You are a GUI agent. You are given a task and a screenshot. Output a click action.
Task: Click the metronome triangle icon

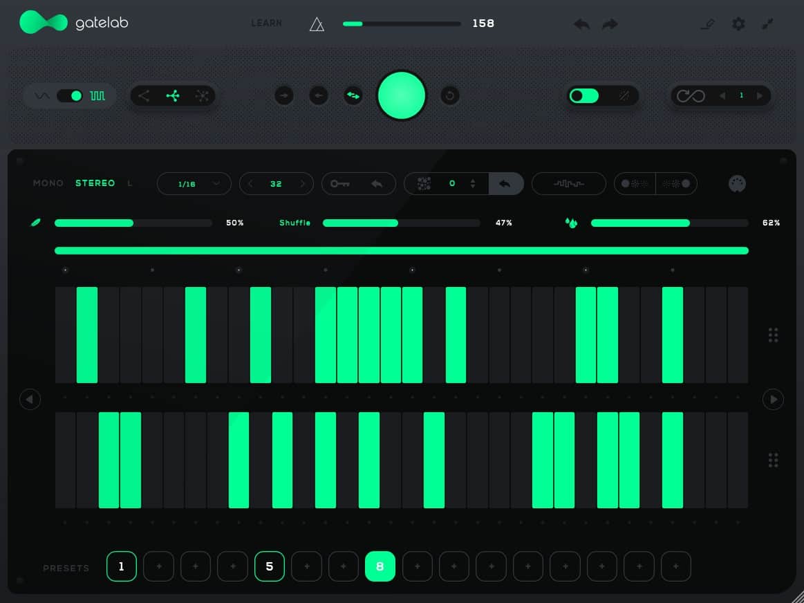(317, 24)
